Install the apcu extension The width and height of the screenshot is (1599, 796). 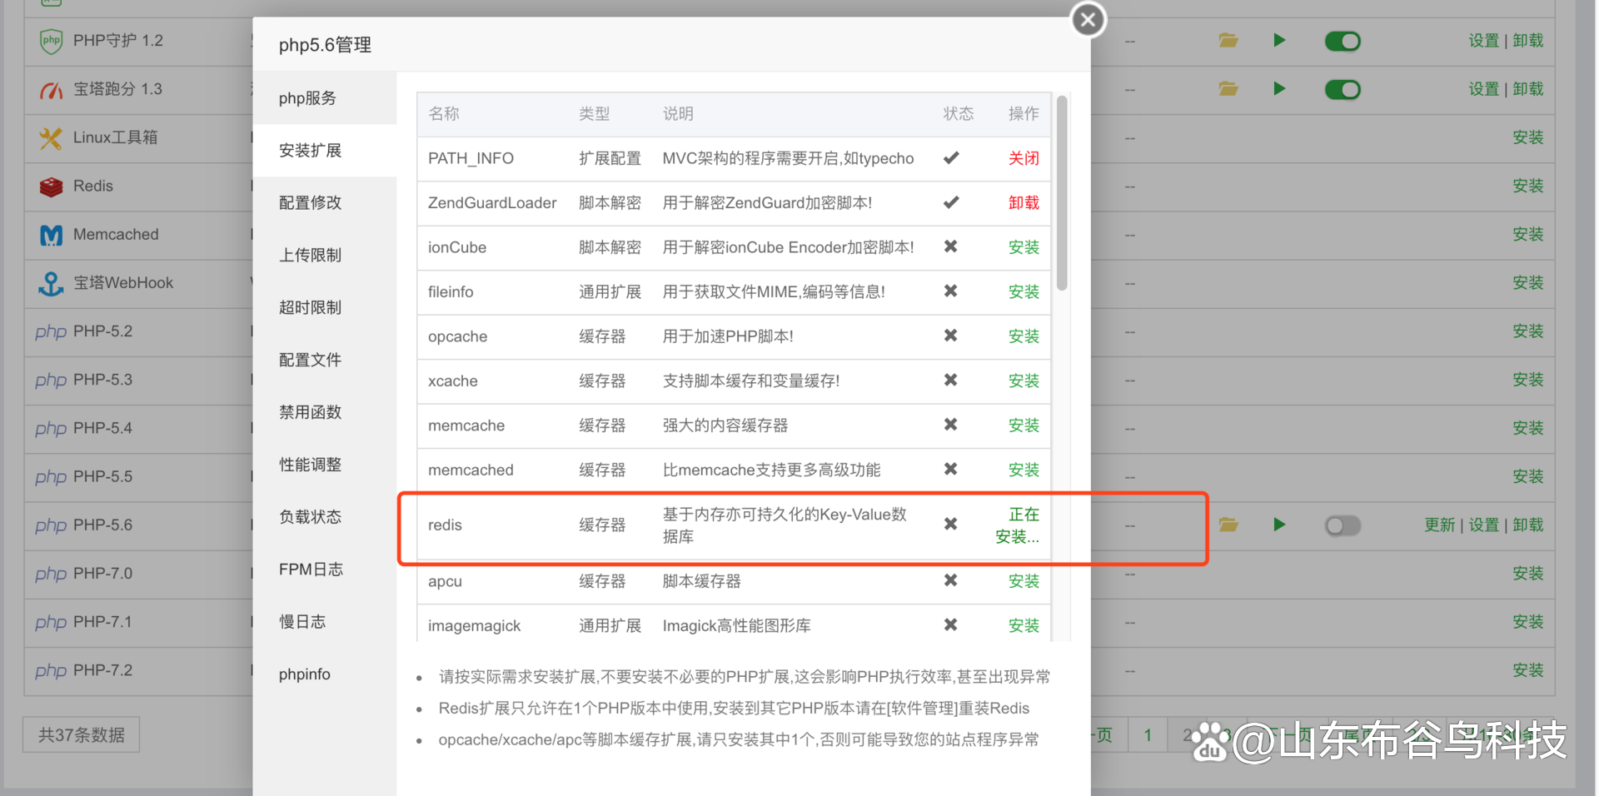1024,581
